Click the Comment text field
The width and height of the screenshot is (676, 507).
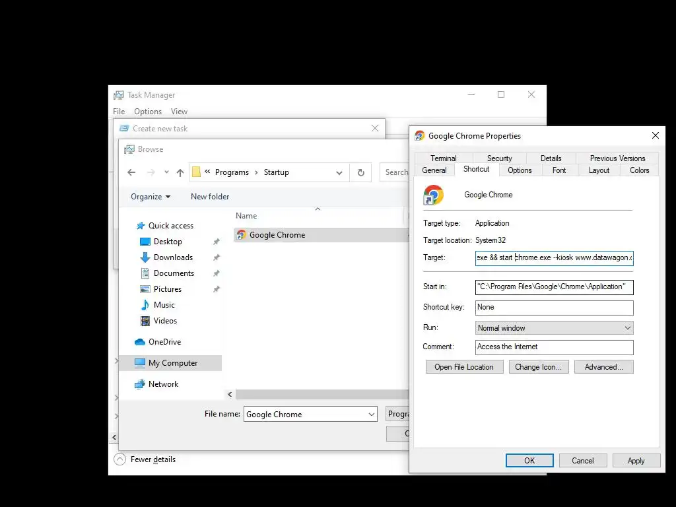click(x=554, y=347)
